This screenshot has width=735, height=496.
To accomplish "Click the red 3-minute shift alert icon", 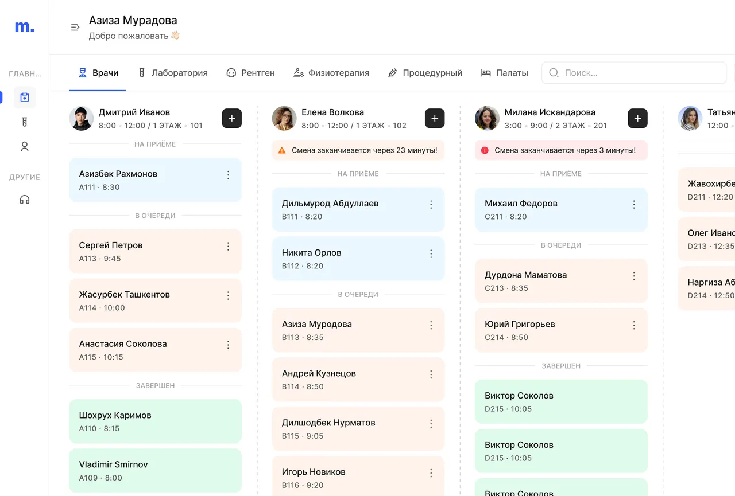I will (485, 150).
